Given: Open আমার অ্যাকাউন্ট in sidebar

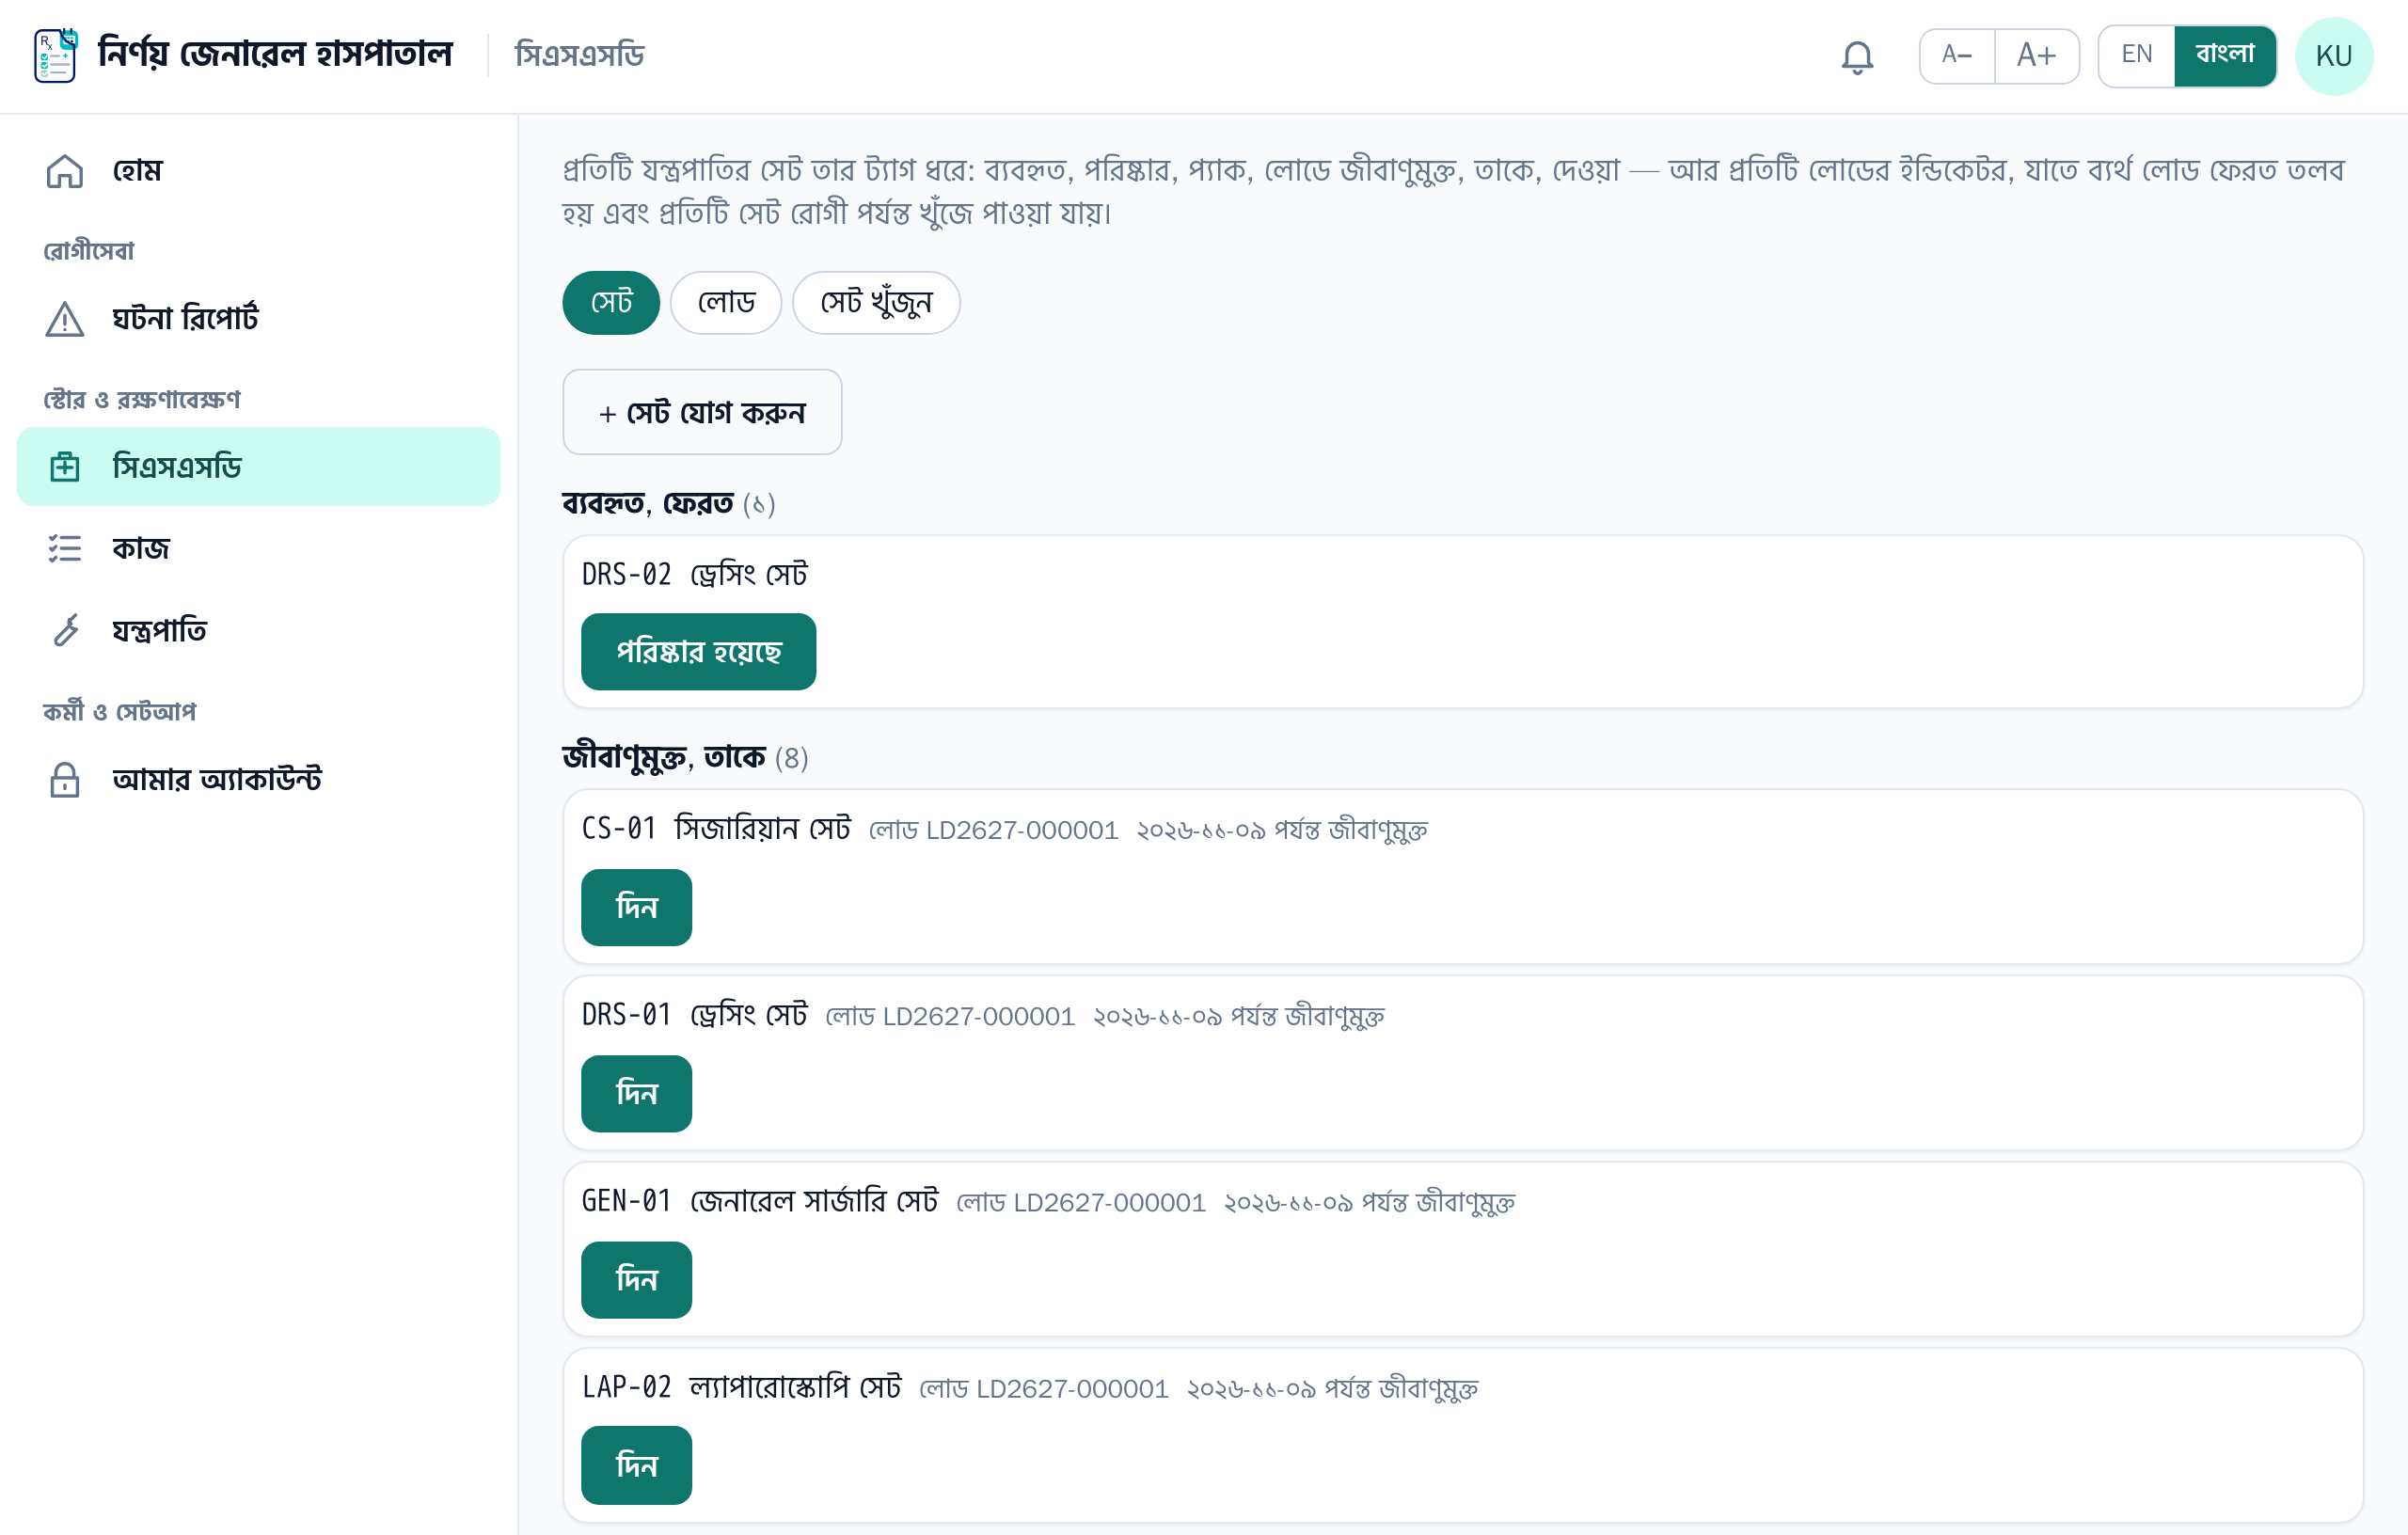Looking at the screenshot, I should point(258,779).
